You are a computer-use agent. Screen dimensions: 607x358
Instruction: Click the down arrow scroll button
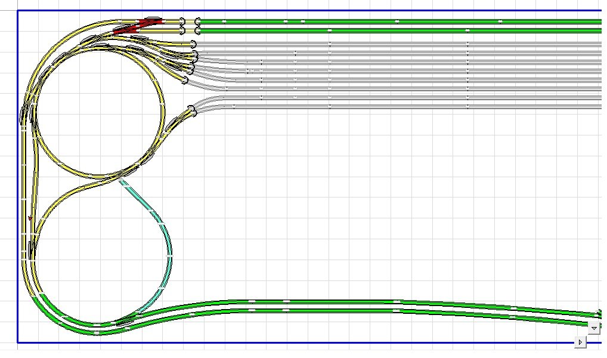(594, 328)
